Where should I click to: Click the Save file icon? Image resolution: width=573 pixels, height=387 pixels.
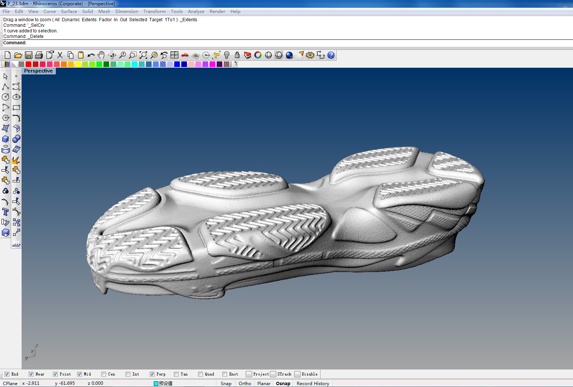(x=28, y=55)
